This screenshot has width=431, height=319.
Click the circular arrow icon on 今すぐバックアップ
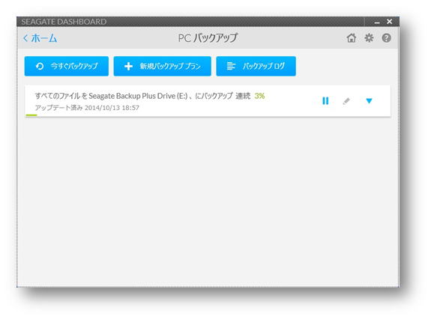pyautogui.click(x=40, y=66)
